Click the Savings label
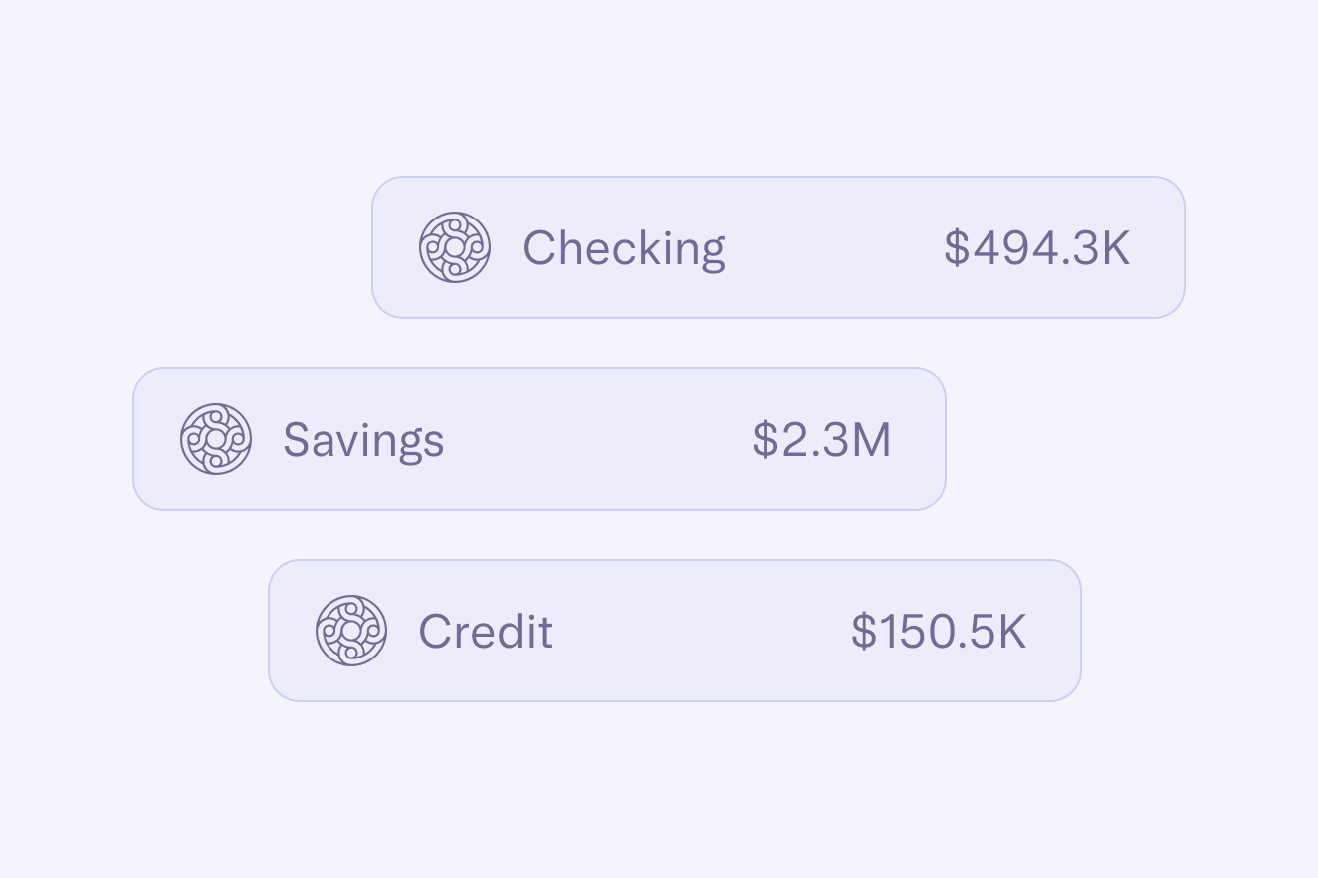The width and height of the screenshot is (1318, 878). point(363,439)
